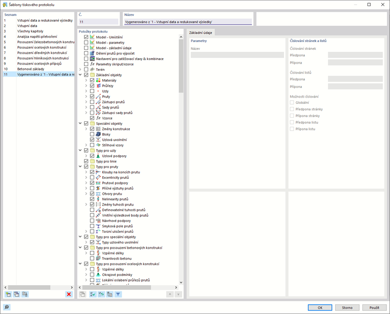Click the Nelinearity prutů icon
The height and width of the screenshot is (314, 390).
[x=98, y=199]
